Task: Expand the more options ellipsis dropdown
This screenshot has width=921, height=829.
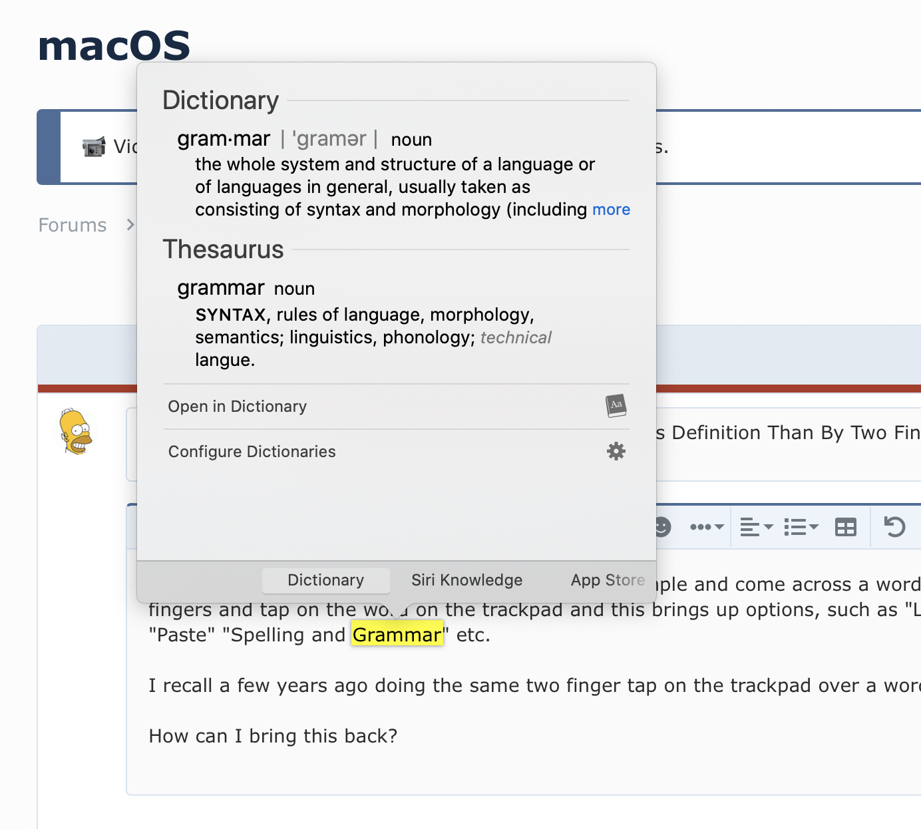Action: pyautogui.click(x=706, y=527)
